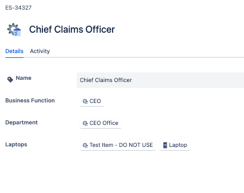Click the CEO Office text in Department row
Viewport: 244px width, 193px height.
click(104, 123)
